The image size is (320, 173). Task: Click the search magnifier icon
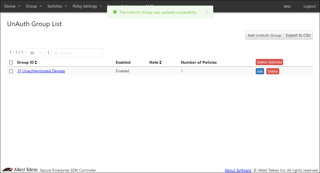click(x=56, y=53)
